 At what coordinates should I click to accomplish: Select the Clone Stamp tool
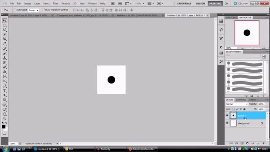pyautogui.click(x=5, y=58)
